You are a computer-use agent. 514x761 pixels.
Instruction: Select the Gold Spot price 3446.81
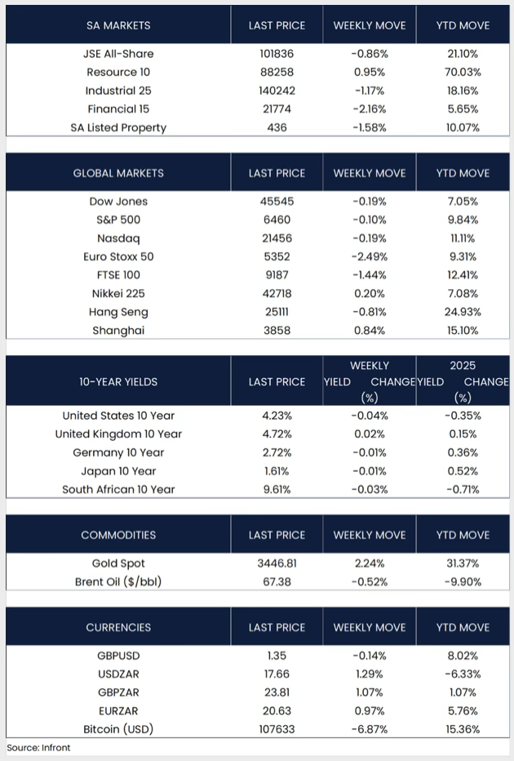277,563
